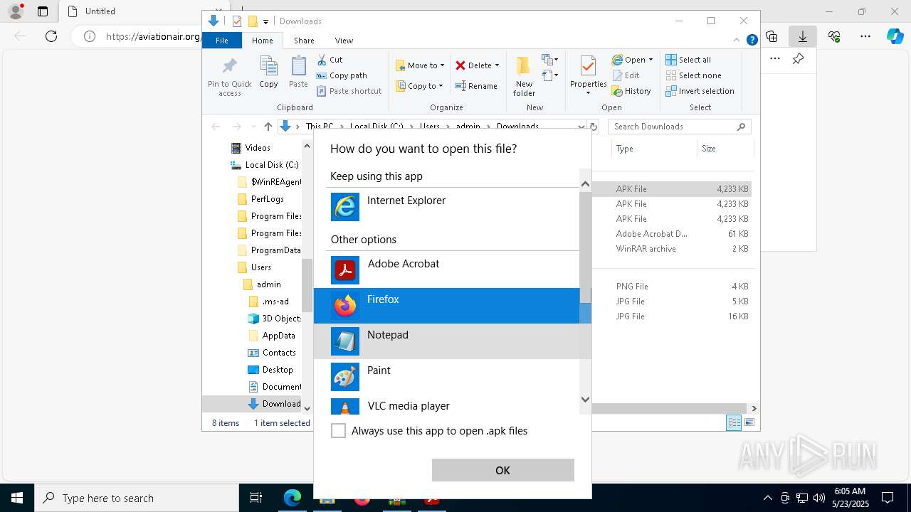The height and width of the screenshot is (512, 911).
Task: Open Task View on taskbar
Action: click(x=256, y=498)
